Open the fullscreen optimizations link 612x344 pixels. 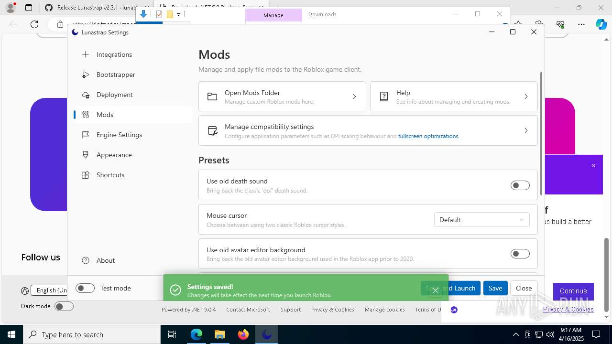click(x=428, y=136)
